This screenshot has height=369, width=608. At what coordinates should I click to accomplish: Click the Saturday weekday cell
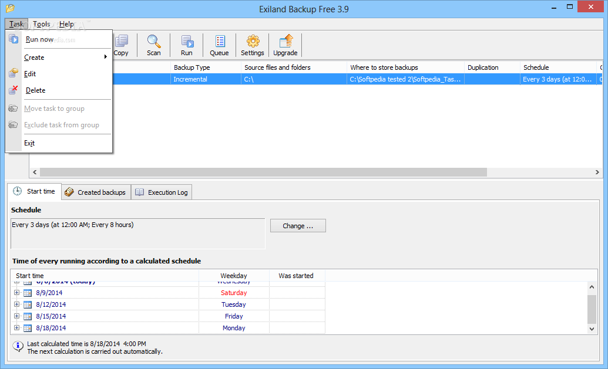pos(234,293)
